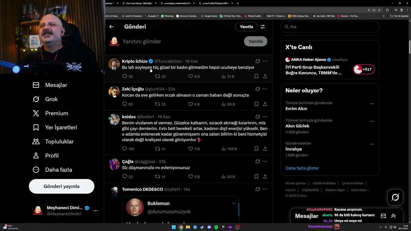Open reply sort settings icon beside Yanıtla
Screen dimensions: 411x231
click(x=263, y=27)
